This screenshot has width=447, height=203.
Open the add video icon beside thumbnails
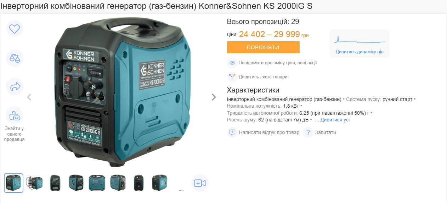tap(200, 183)
